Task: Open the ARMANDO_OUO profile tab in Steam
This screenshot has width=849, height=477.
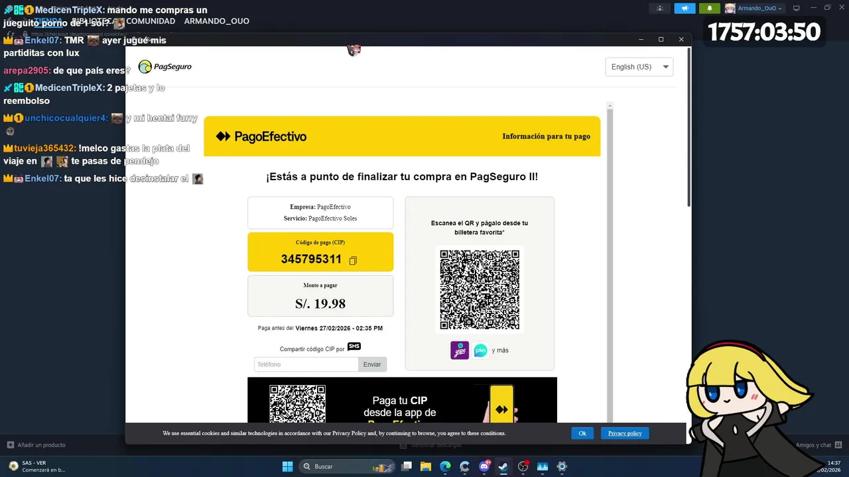Action: pos(216,21)
